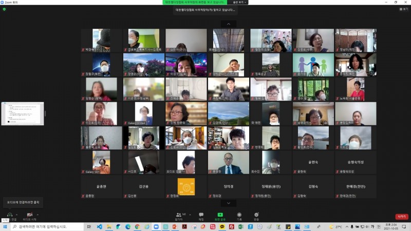
Task: Start video using the camera icon
Action: point(30,214)
